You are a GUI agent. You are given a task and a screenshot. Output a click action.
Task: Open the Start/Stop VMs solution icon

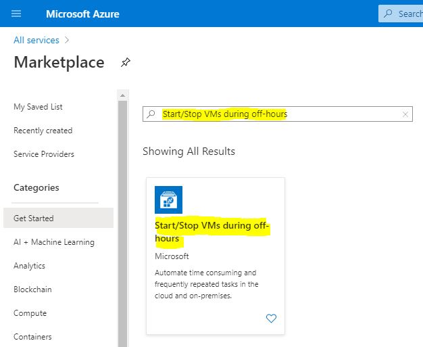tap(169, 200)
